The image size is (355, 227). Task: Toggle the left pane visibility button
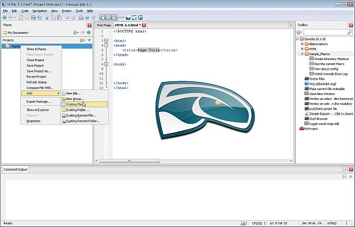click(x=103, y=17)
